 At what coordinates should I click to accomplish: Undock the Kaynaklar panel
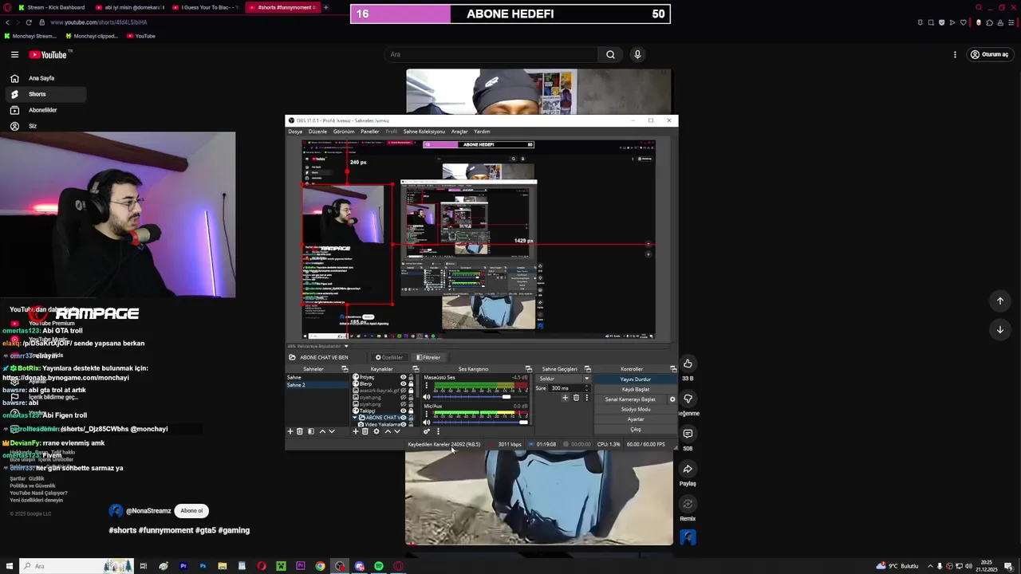tap(416, 369)
